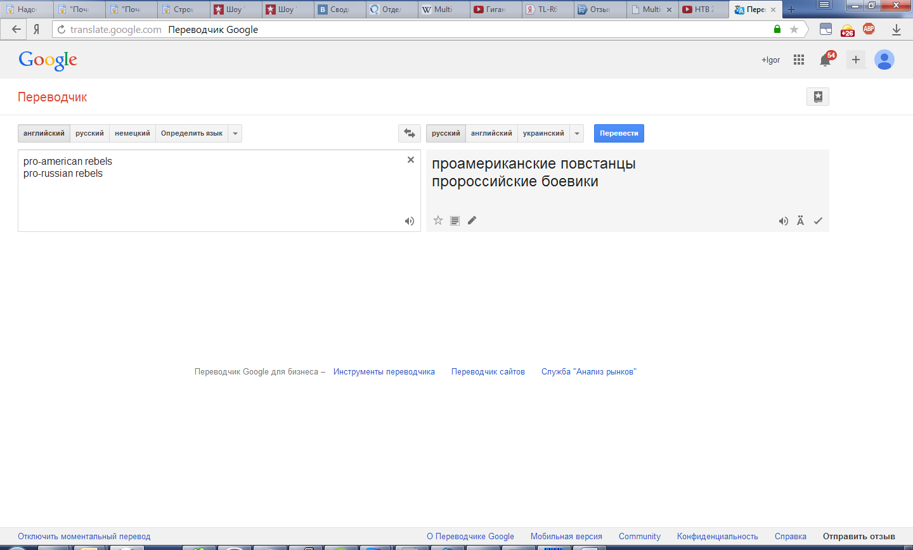
Task: Star the translation to save to phrasebook
Action: pos(438,221)
